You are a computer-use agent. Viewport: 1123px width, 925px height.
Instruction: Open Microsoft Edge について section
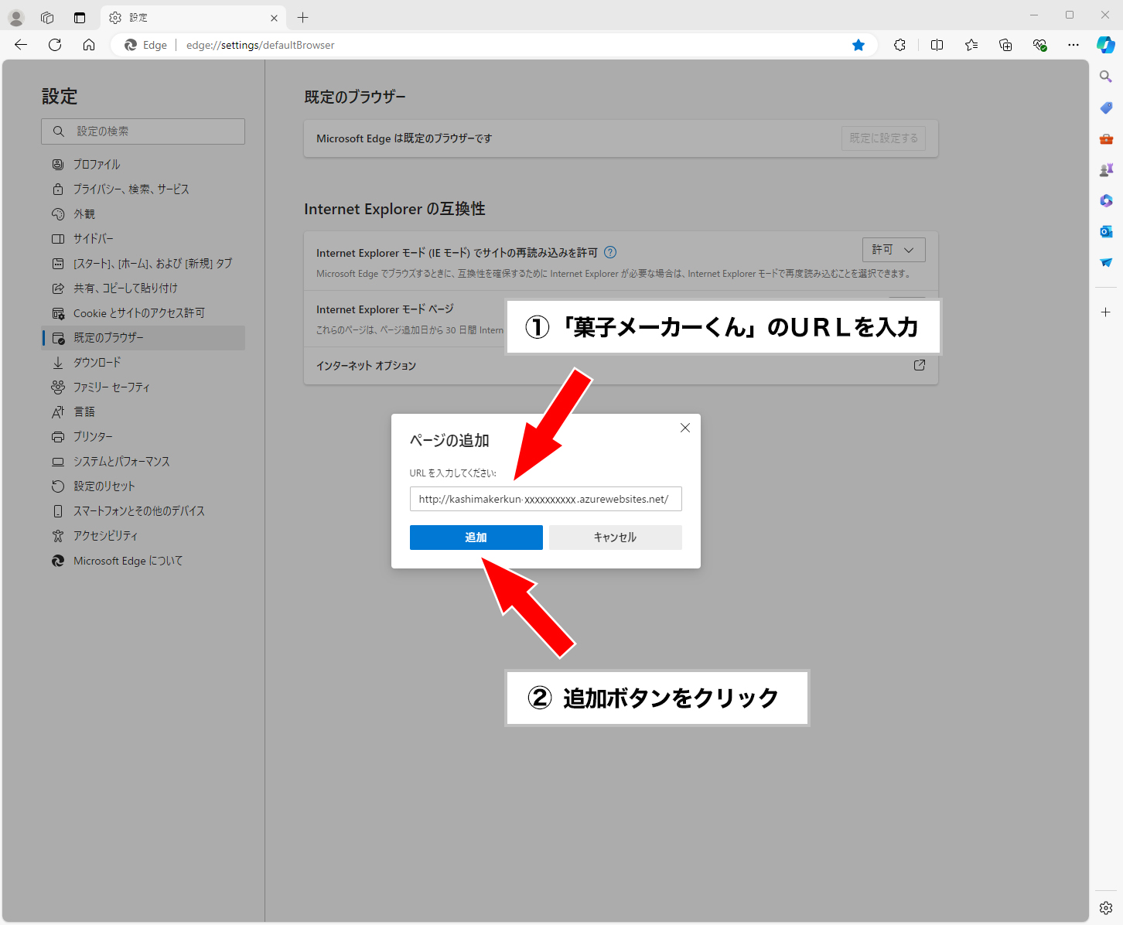[143, 561]
